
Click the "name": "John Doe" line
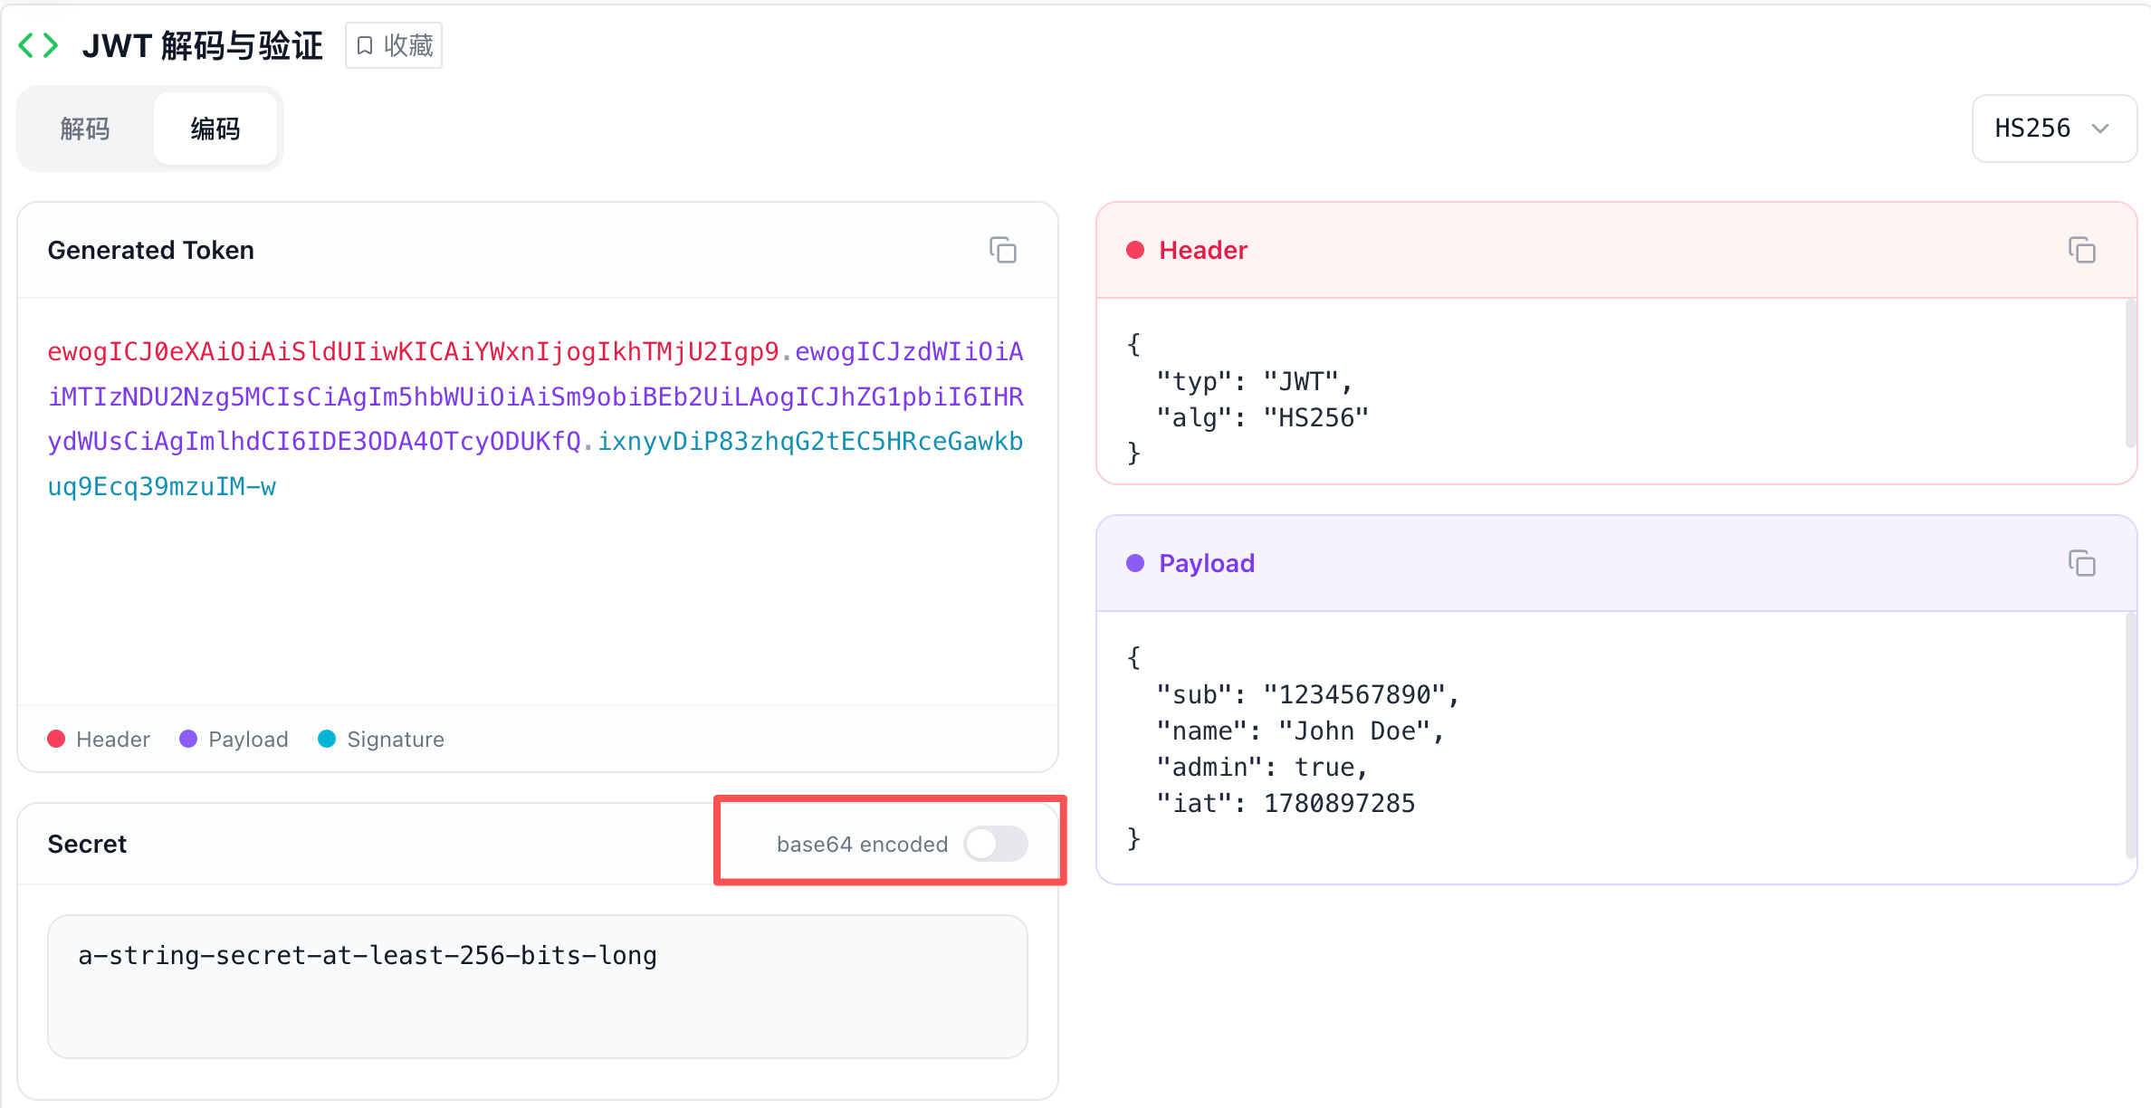click(1301, 731)
